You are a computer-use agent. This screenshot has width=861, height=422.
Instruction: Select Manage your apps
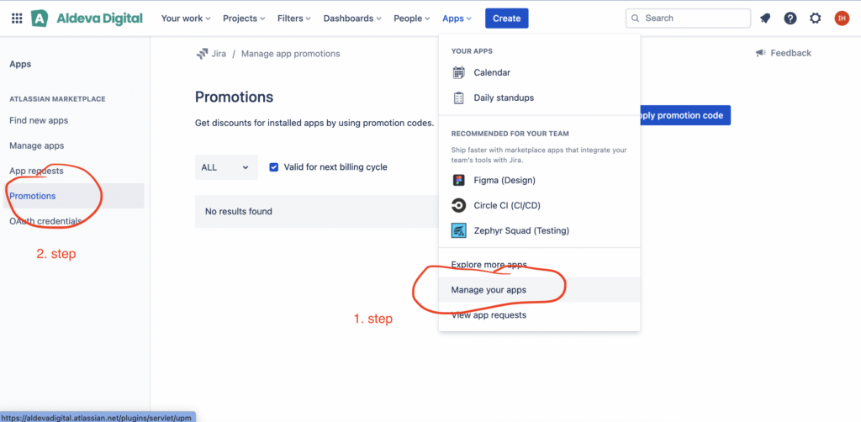coord(539,290)
